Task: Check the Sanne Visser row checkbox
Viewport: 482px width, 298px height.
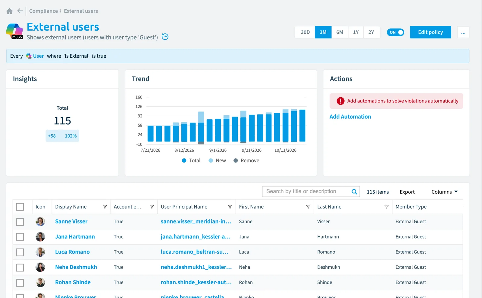Action: click(20, 222)
